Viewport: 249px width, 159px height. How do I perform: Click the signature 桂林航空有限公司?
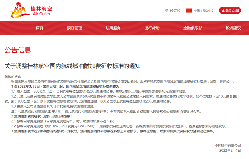[228, 145]
